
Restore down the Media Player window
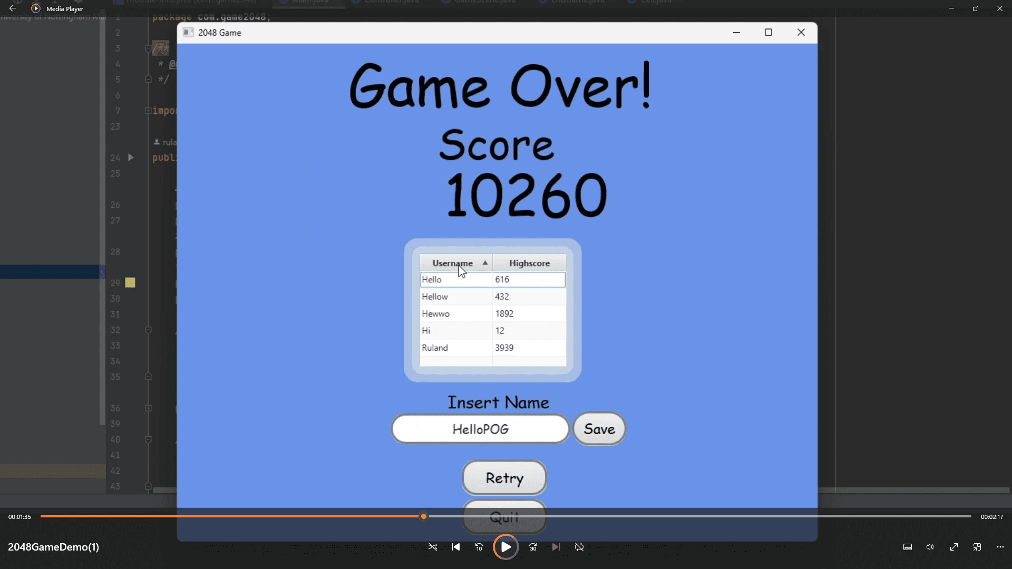(976, 8)
